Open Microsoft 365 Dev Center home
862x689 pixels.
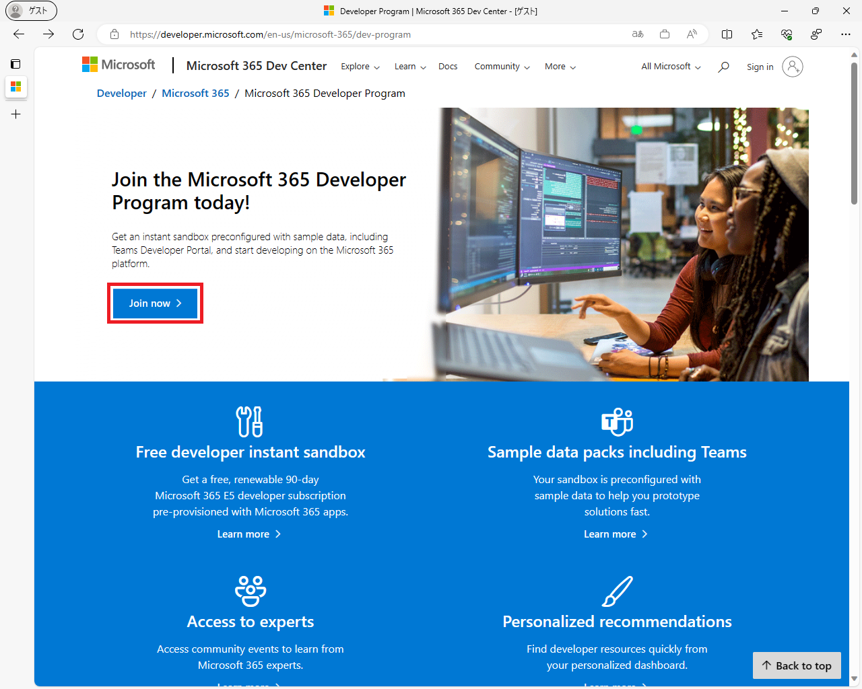[x=257, y=66]
